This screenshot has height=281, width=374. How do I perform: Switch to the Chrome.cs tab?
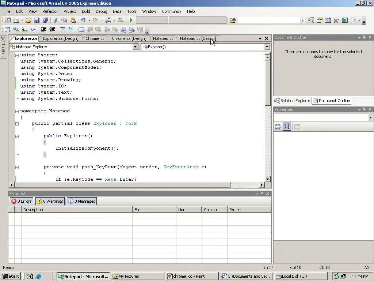tap(95, 38)
